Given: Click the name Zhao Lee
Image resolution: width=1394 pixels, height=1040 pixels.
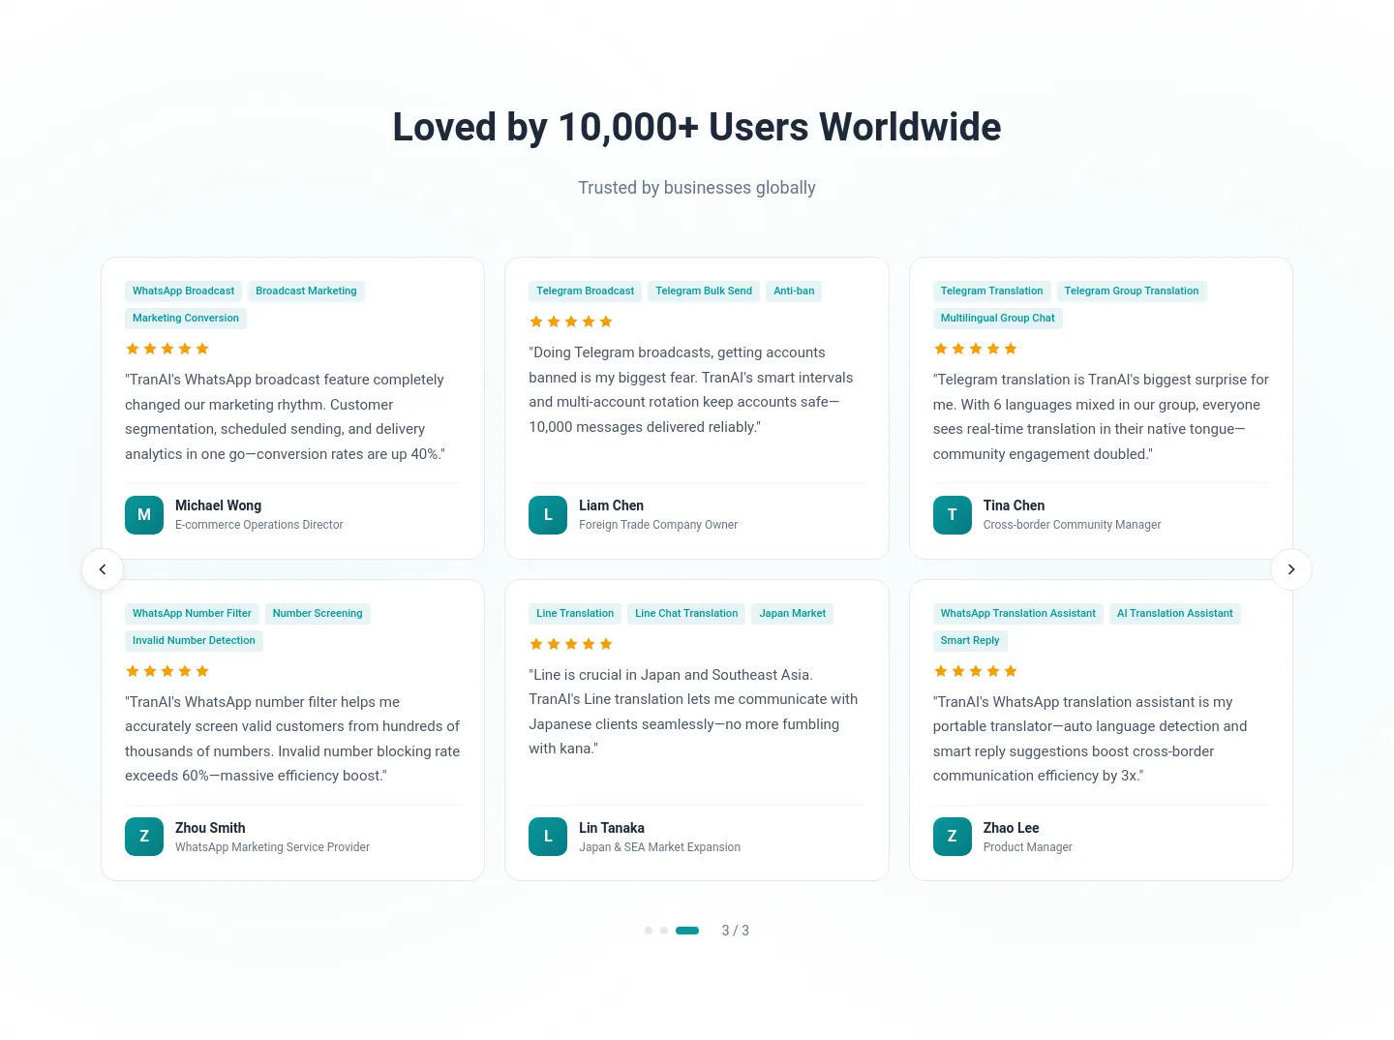Looking at the screenshot, I should [x=1011, y=828].
